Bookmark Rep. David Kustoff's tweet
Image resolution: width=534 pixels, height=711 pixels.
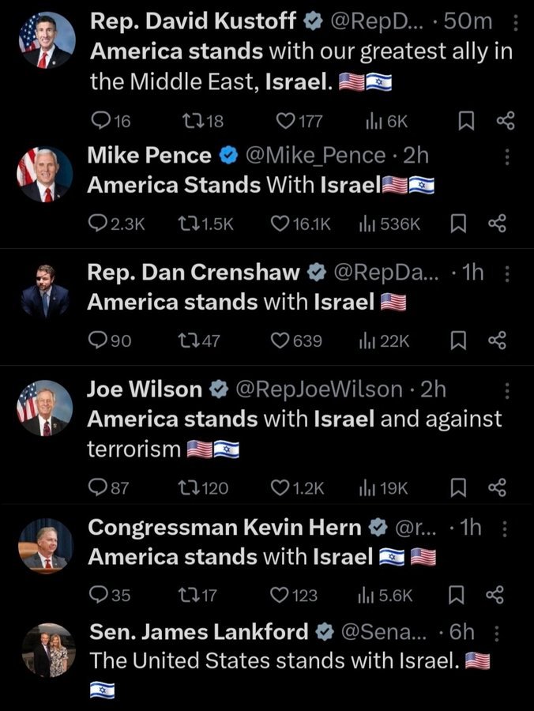466,121
